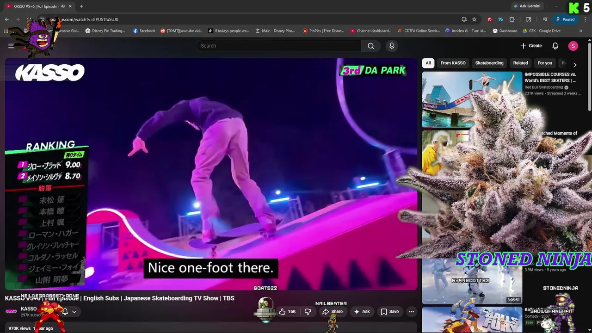Dislike the video with thumbs down
592x333 pixels.
308,312
